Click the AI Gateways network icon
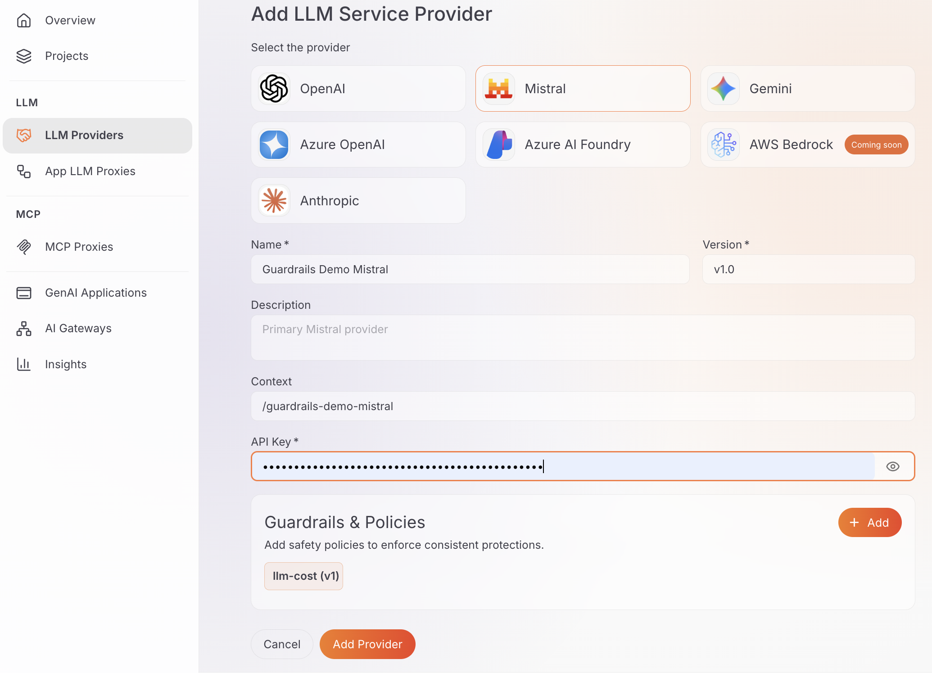The height and width of the screenshot is (673, 932). pyautogui.click(x=24, y=328)
